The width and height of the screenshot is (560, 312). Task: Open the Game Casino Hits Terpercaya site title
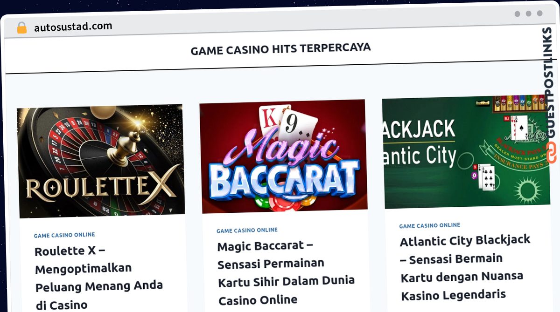tap(280, 48)
